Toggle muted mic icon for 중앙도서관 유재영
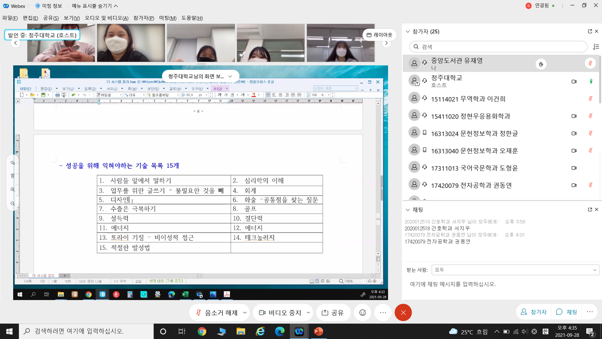The width and height of the screenshot is (602, 339). [x=590, y=63]
